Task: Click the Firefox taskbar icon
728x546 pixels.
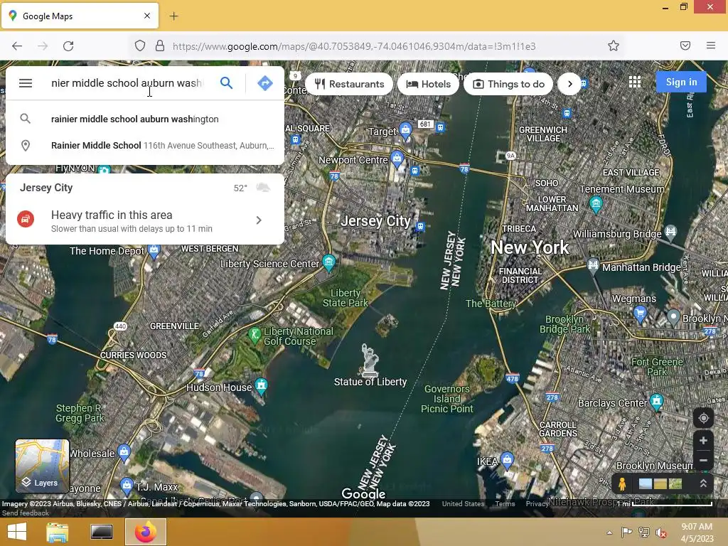Action: point(146,532)
